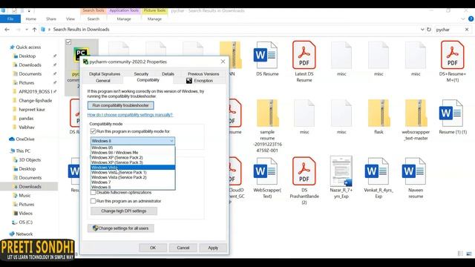Open the DS PrashantBande (2) PDF icon
Image resolution: width=475 pixels, height=267 pixels.
point(304,171)
